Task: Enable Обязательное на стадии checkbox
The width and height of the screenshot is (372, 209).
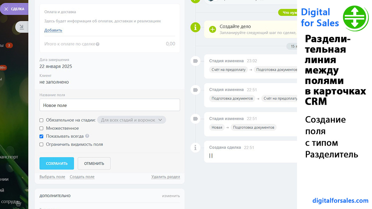Action: tap(41, 120)
